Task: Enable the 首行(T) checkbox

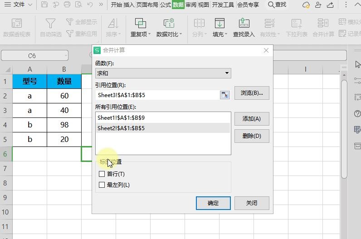Action: click(102, 174)
